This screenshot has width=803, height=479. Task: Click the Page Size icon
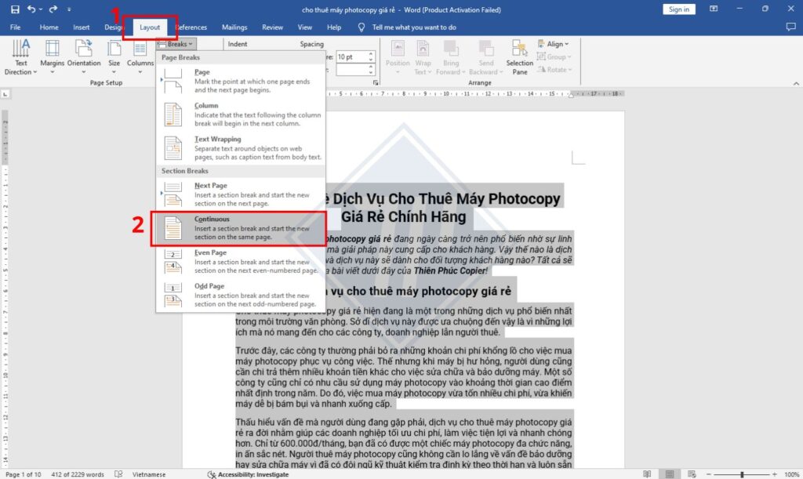point(114,58)
